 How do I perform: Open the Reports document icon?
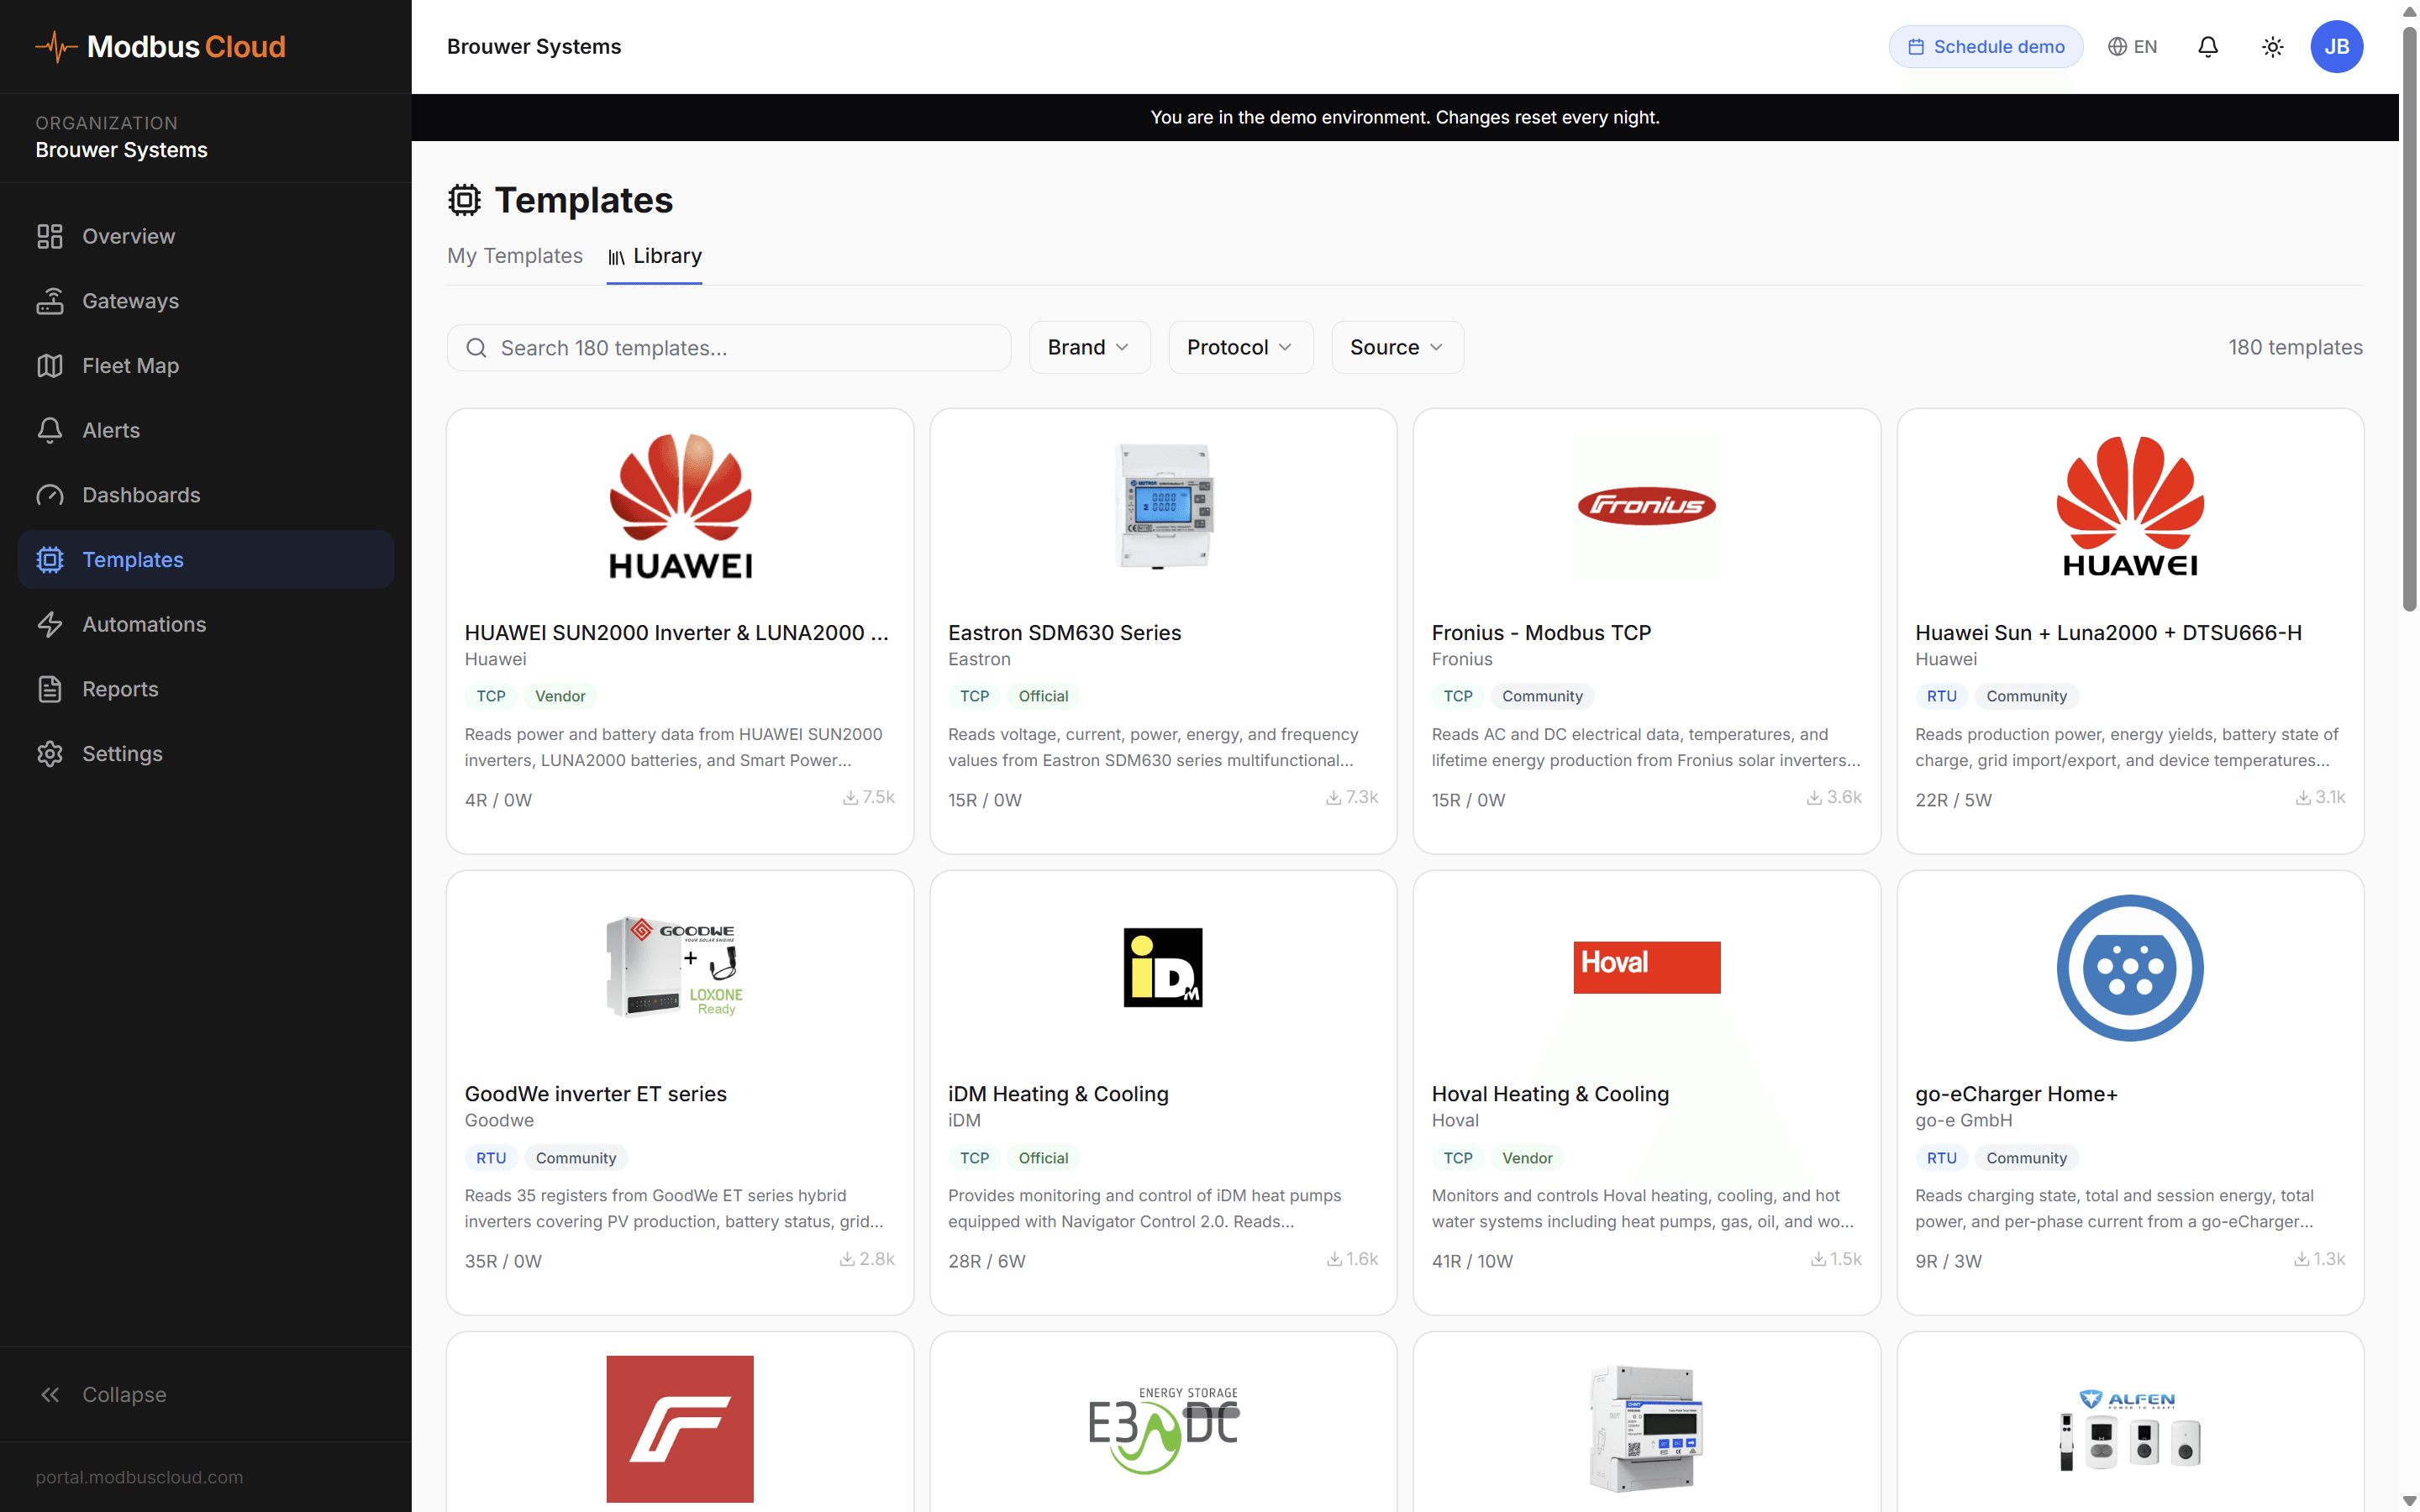pyautogui.click(x=51, y=688)
